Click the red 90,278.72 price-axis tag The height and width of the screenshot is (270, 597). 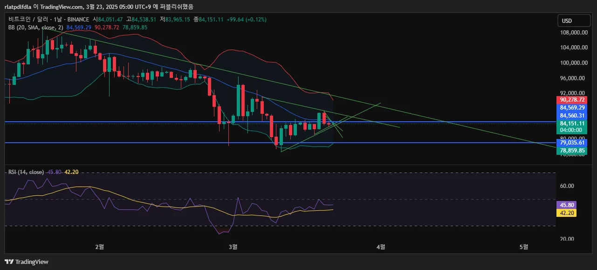(x=571, y=100)
